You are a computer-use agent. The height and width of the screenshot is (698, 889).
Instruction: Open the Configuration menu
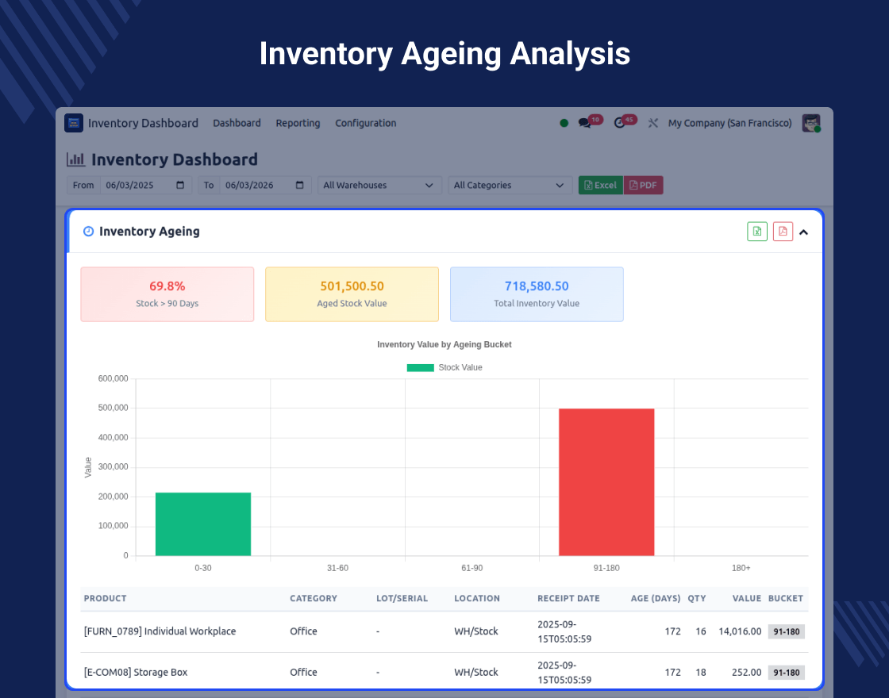tap(366, 123)
